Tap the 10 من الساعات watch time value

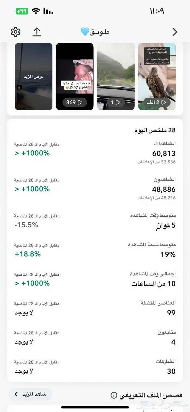153,284
